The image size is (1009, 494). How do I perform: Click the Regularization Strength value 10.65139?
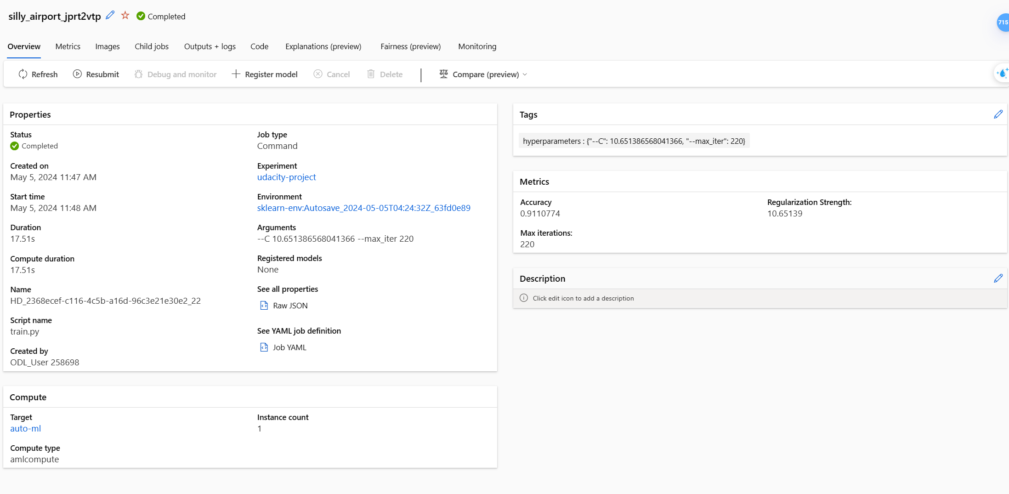[785, 213]
